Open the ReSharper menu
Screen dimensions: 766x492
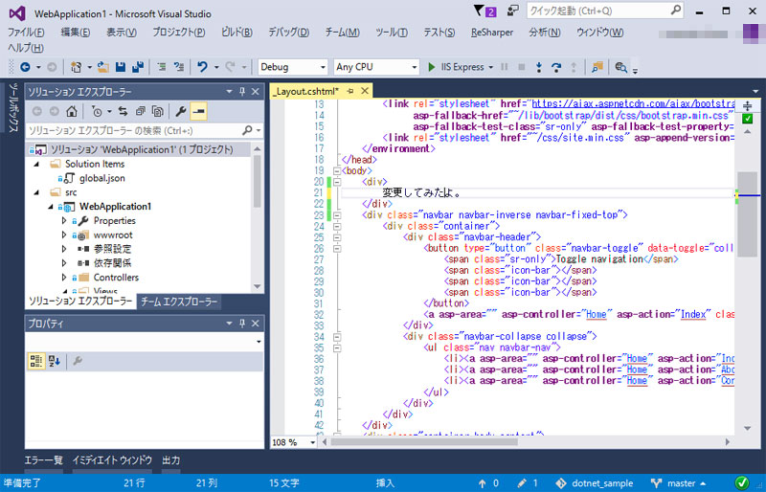(492, 33)
